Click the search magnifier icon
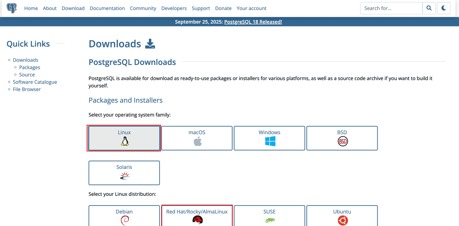The width and height of the screenshot is (459, 226). [429, 8]
